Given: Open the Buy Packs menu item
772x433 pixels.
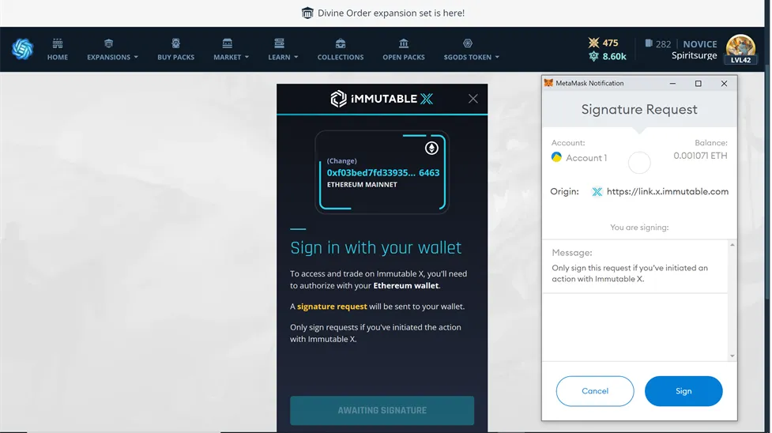Looking at the screenshot, I should coord(175,57).
